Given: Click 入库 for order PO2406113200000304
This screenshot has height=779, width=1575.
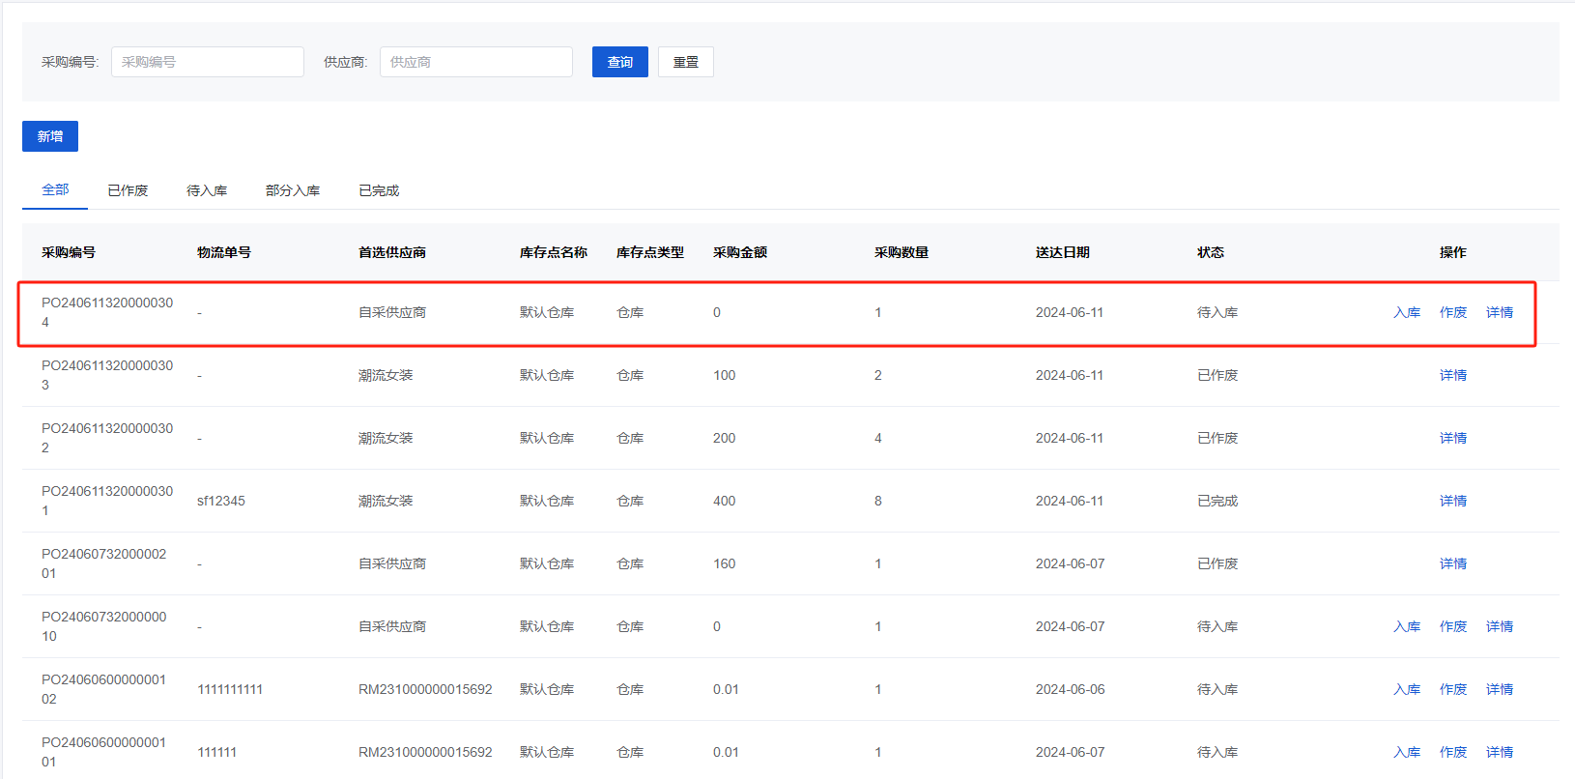Looking at the screenshot, I should pyautogui.click(x=1407, y=312).
